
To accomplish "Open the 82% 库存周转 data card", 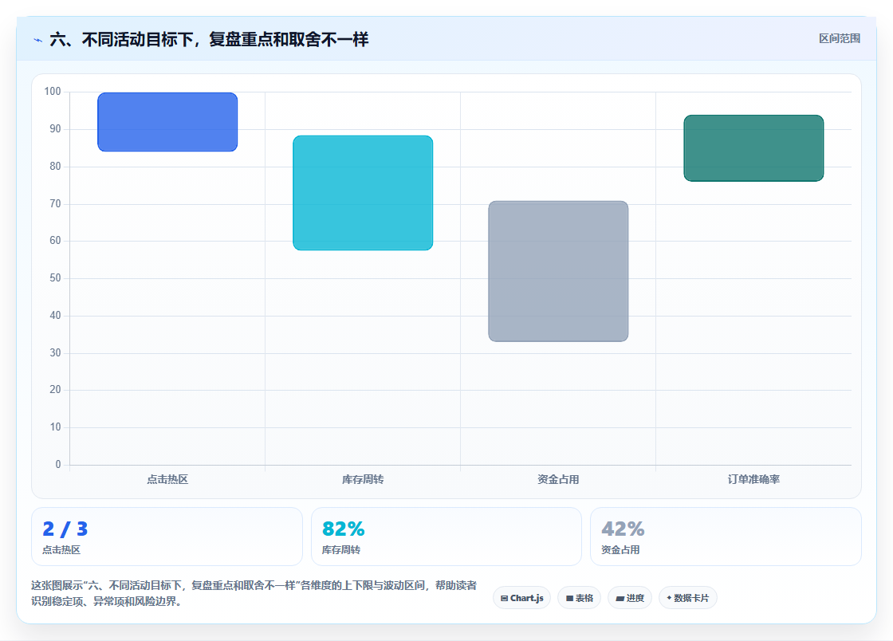I will pos(446,537).
